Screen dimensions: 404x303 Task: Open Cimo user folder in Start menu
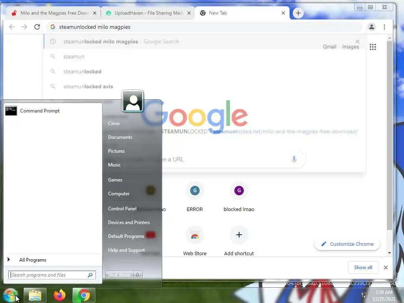[x=114, y=123]
